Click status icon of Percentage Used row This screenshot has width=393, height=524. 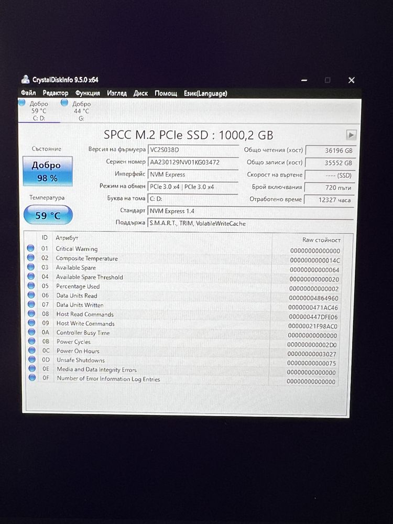[x=31, y=286]
